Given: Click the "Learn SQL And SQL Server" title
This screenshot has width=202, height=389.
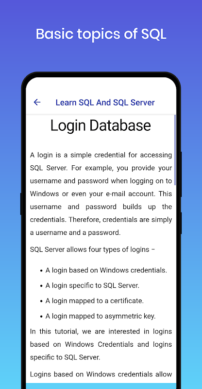Looking at the screenshot, I should click(x=105, y=103).
